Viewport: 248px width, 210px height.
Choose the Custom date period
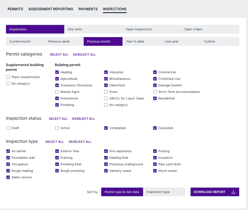220,41
